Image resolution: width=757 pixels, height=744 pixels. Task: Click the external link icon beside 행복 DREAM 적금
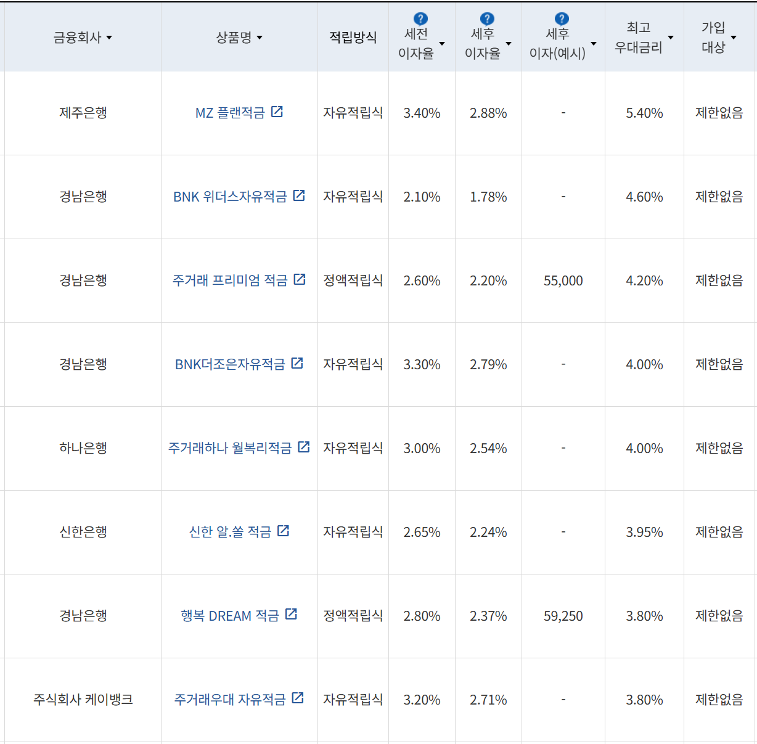pos(290,615)
